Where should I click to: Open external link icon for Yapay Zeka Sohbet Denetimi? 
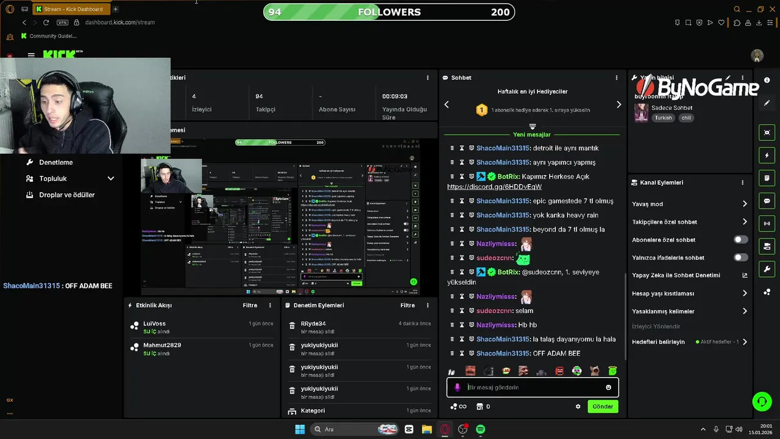tap(744, 275)
